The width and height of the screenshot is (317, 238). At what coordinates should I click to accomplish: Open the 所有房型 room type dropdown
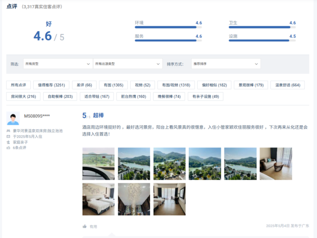(x=57, y=64)
